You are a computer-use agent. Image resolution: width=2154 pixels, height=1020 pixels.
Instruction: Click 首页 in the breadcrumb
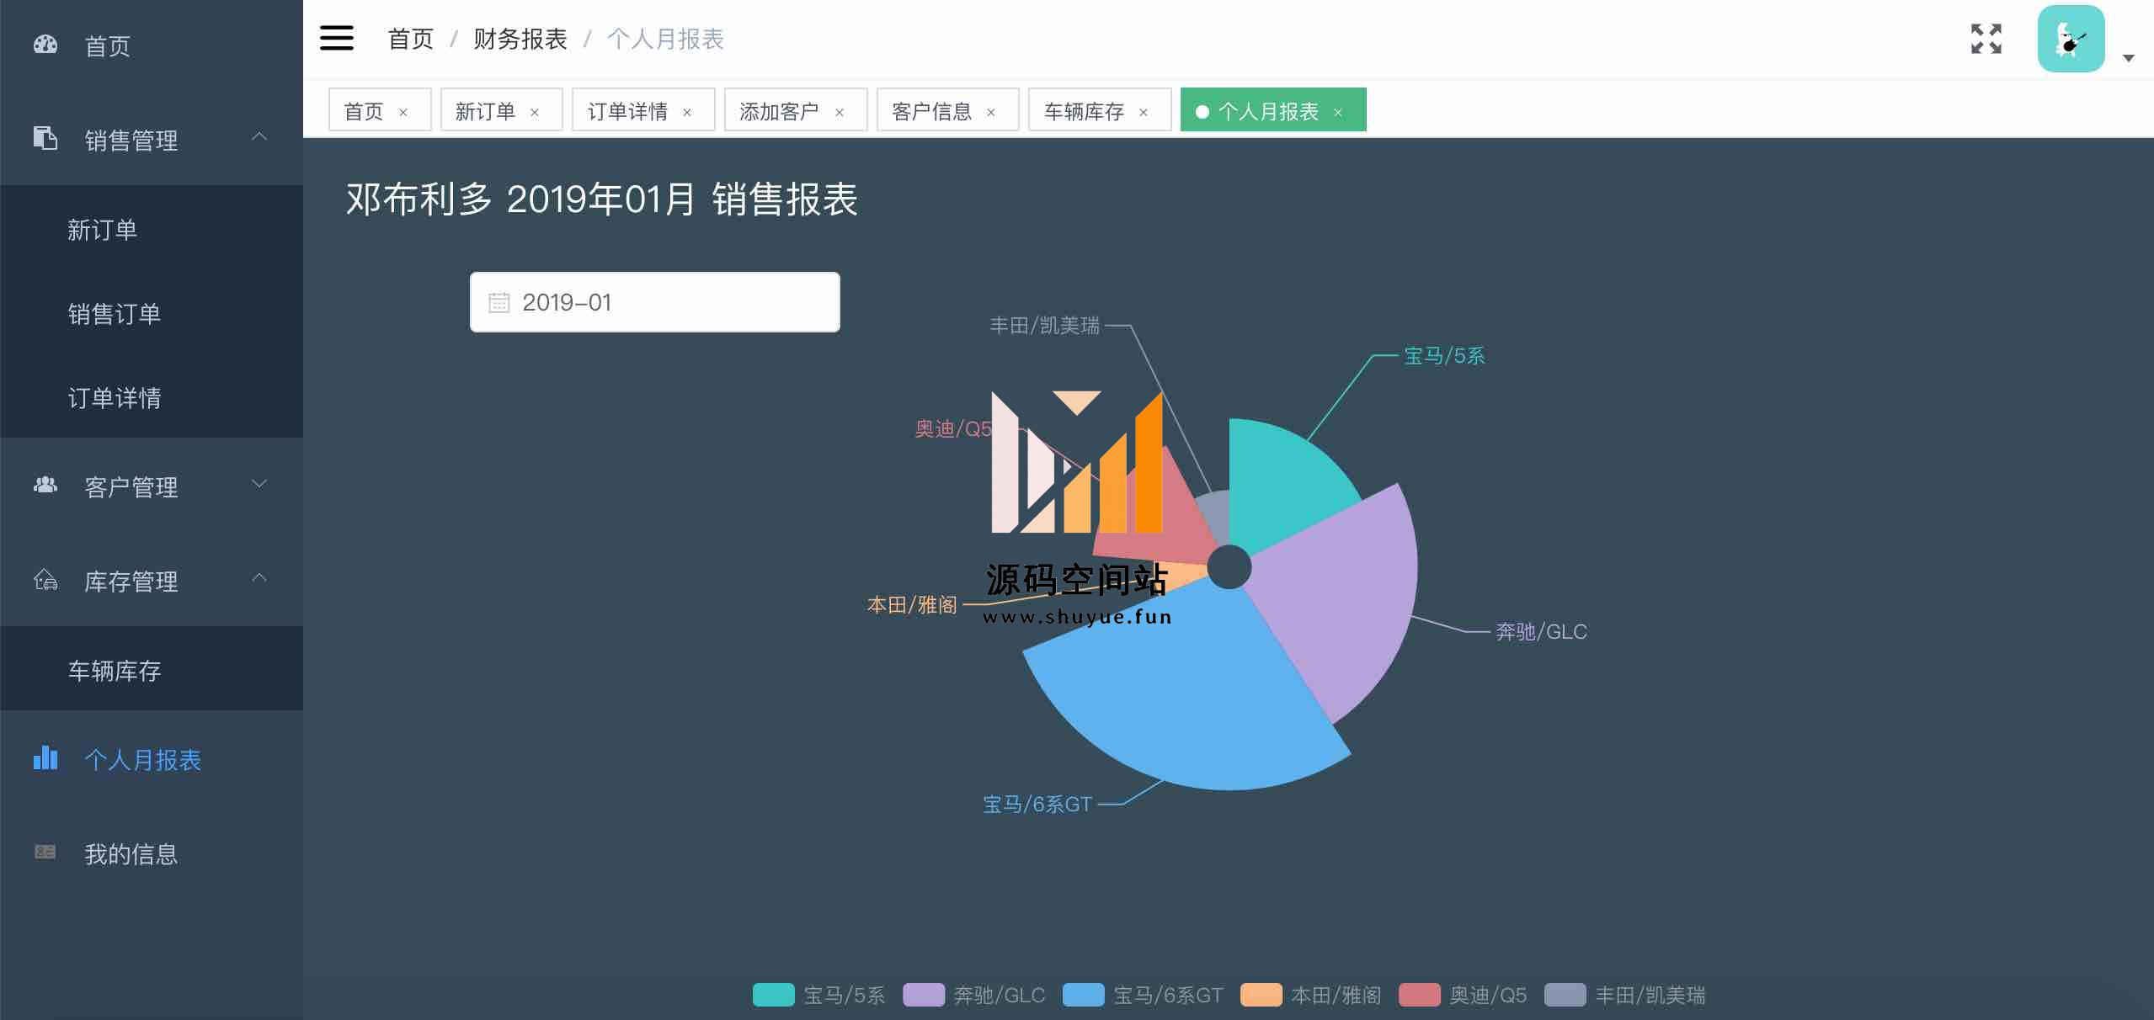tap(410, 39)
